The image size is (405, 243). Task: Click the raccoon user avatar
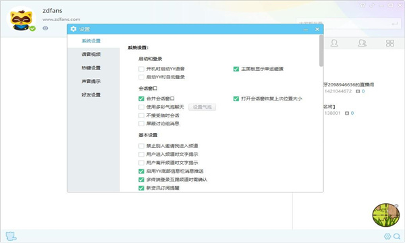(22, 19)
